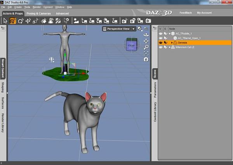
Task: Open the Render menu
Action: pyautogui.click(x=37, y=7)
